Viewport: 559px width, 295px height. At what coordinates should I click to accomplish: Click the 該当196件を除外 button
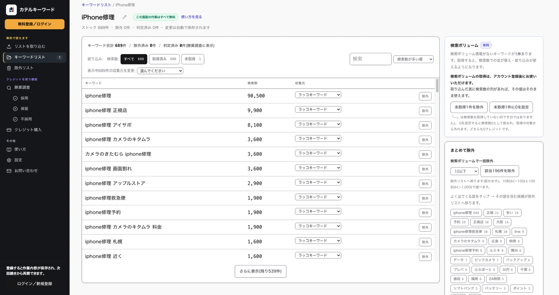[500, 171]
